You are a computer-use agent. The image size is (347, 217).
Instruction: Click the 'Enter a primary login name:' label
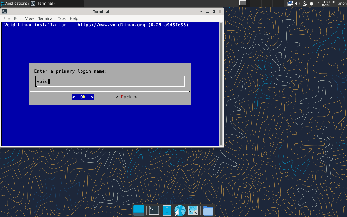[x=71, y=71]
